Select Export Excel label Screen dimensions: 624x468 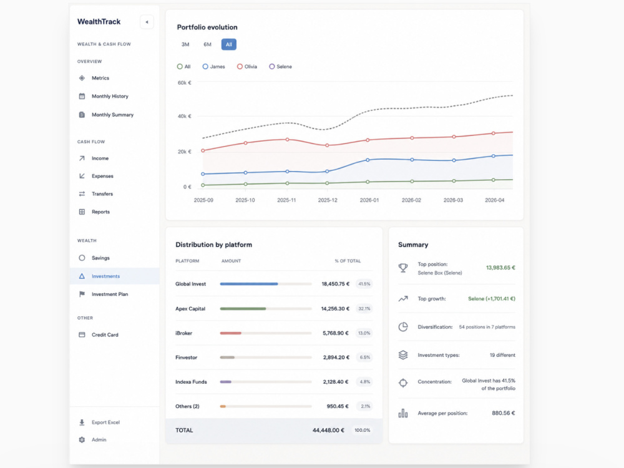105,422
